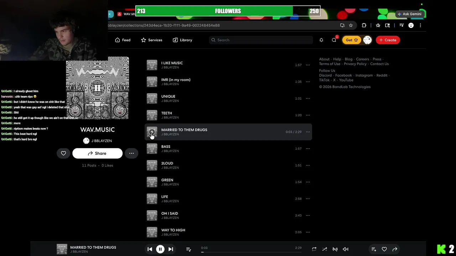
Task: Toggle the broadcast/autoplay icon in player bar
Action: pyautogui.click(x=335, y=249)
